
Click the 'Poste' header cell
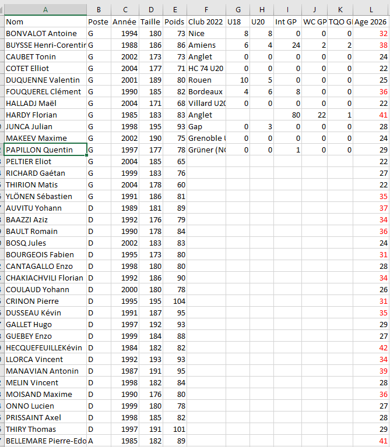click(99, 22)
